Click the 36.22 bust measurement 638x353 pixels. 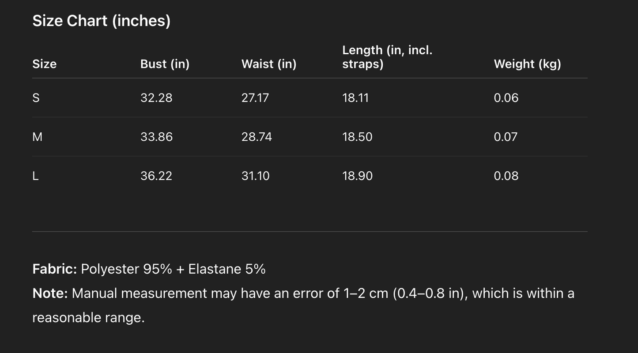coord(156,176)
